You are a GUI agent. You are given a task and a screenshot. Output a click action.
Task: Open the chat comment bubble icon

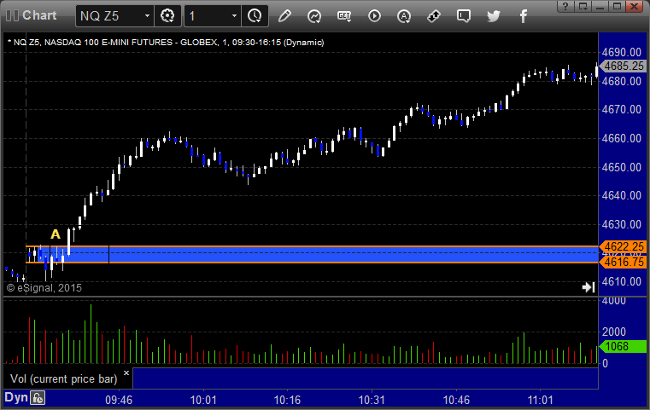pyautogui.click(x=463, y=15)
